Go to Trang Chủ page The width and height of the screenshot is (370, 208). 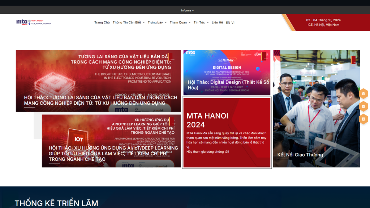point(102,22)
